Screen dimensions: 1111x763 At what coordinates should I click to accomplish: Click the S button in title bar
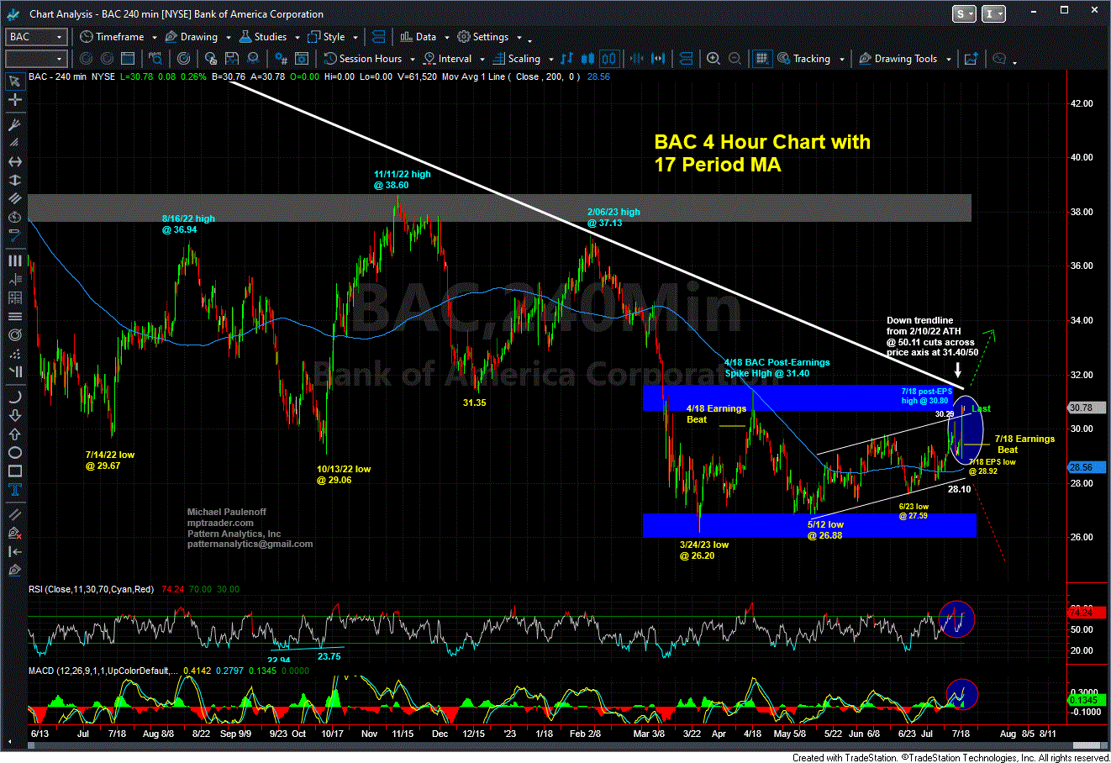964,13
